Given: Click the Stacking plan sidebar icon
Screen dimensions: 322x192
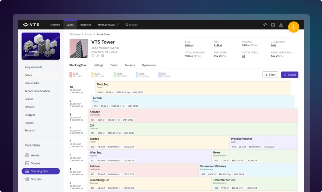Looking at the screenshot, I should (x=27, y=171).
